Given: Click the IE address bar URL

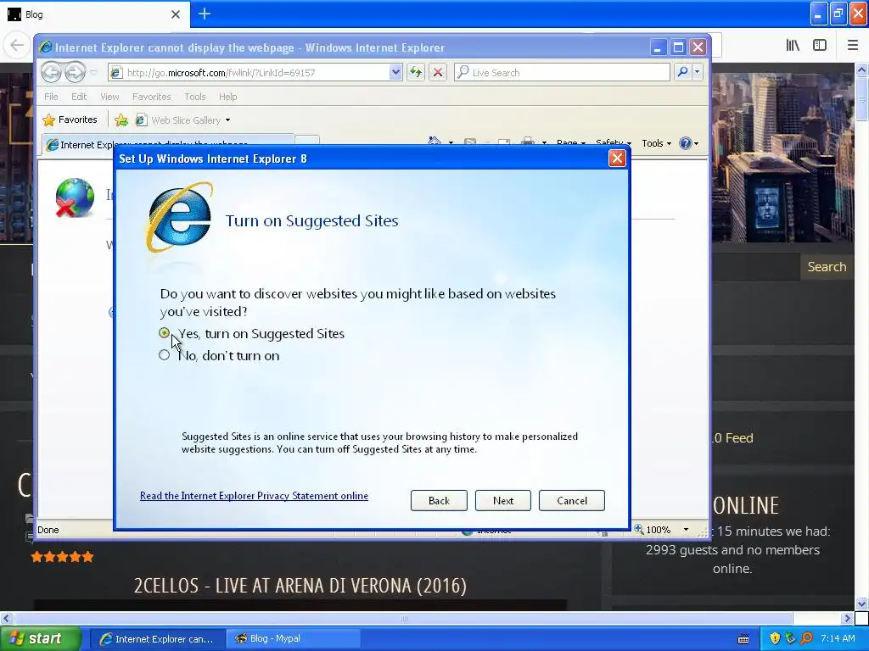Looking at the screenshot, I should point(249,73).
